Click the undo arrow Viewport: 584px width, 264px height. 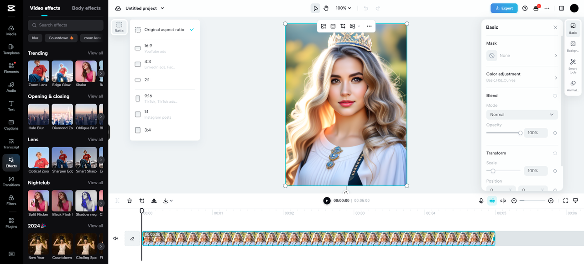tap(366, 8)
